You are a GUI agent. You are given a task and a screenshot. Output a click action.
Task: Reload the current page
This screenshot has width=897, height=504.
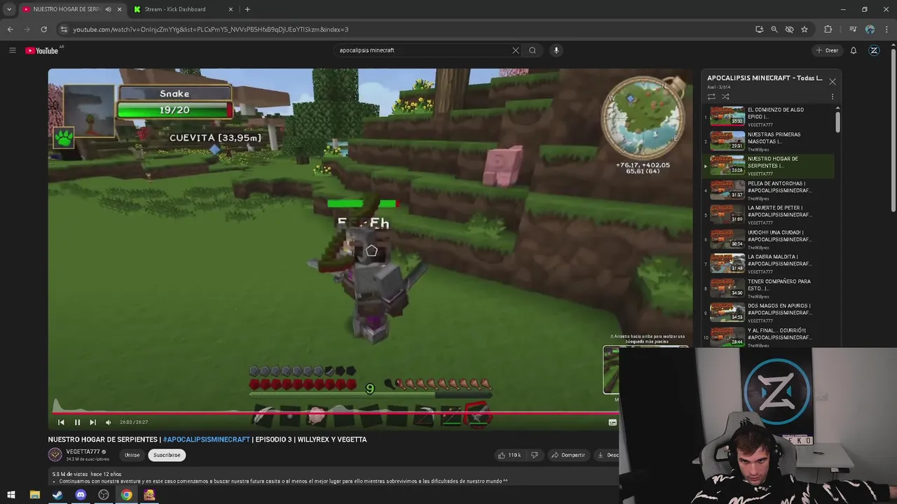43,29
